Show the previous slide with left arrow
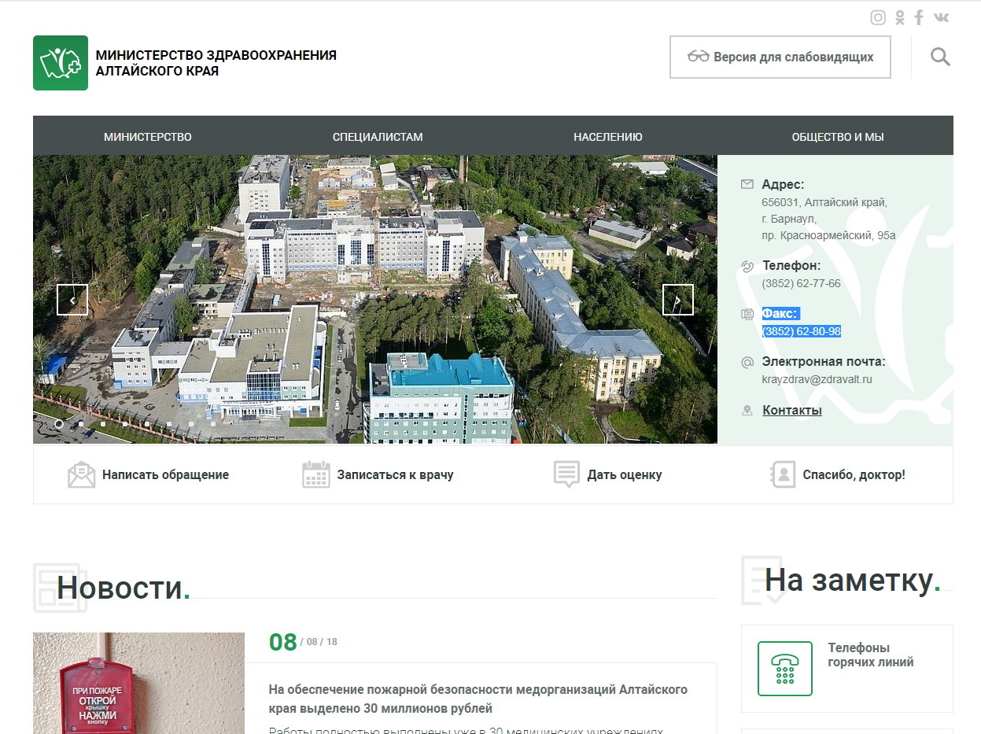This screenshot has height=734, width=981. (x=72, y=300)
